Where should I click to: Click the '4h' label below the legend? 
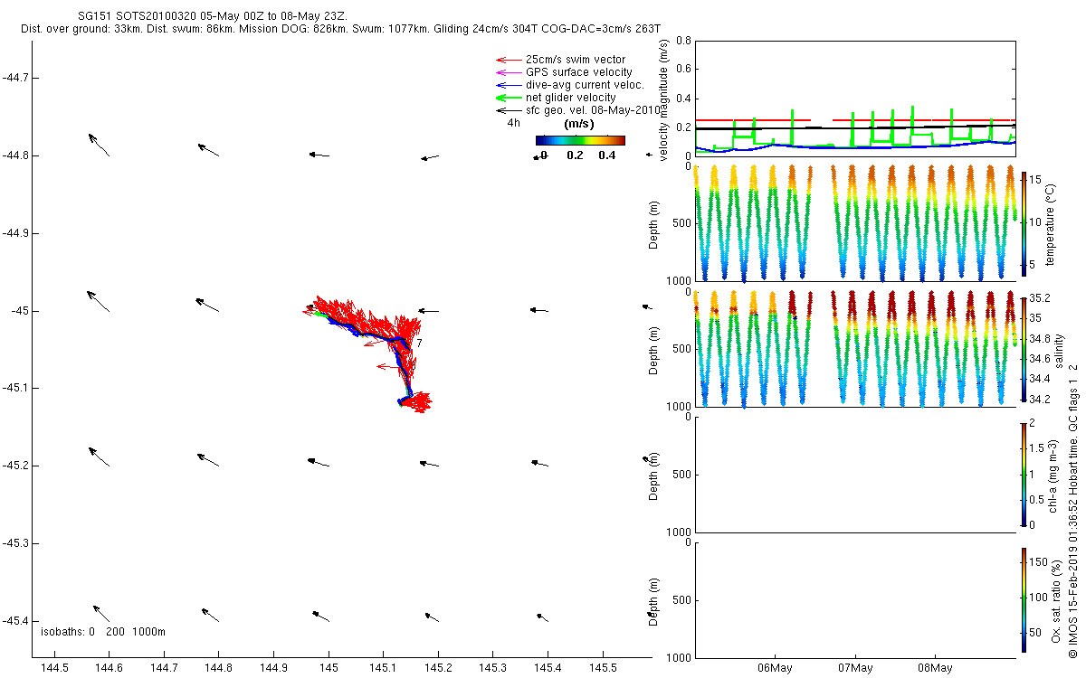click(x=513, y=123)
